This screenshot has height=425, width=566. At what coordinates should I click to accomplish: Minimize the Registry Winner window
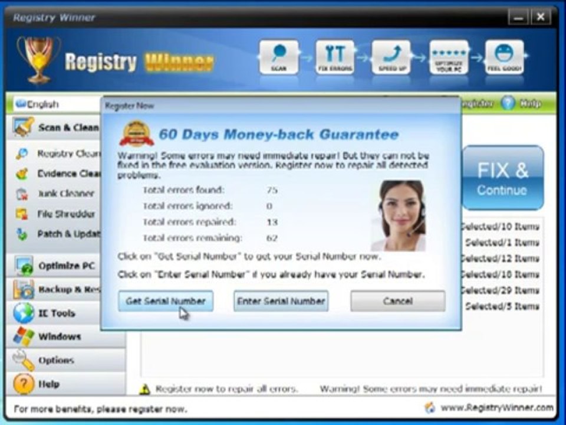[x=518, y=17]
